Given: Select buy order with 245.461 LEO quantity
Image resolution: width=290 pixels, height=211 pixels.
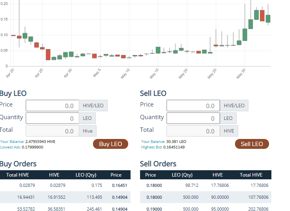Looking at the screenshot, I should (x=65, y=208).
